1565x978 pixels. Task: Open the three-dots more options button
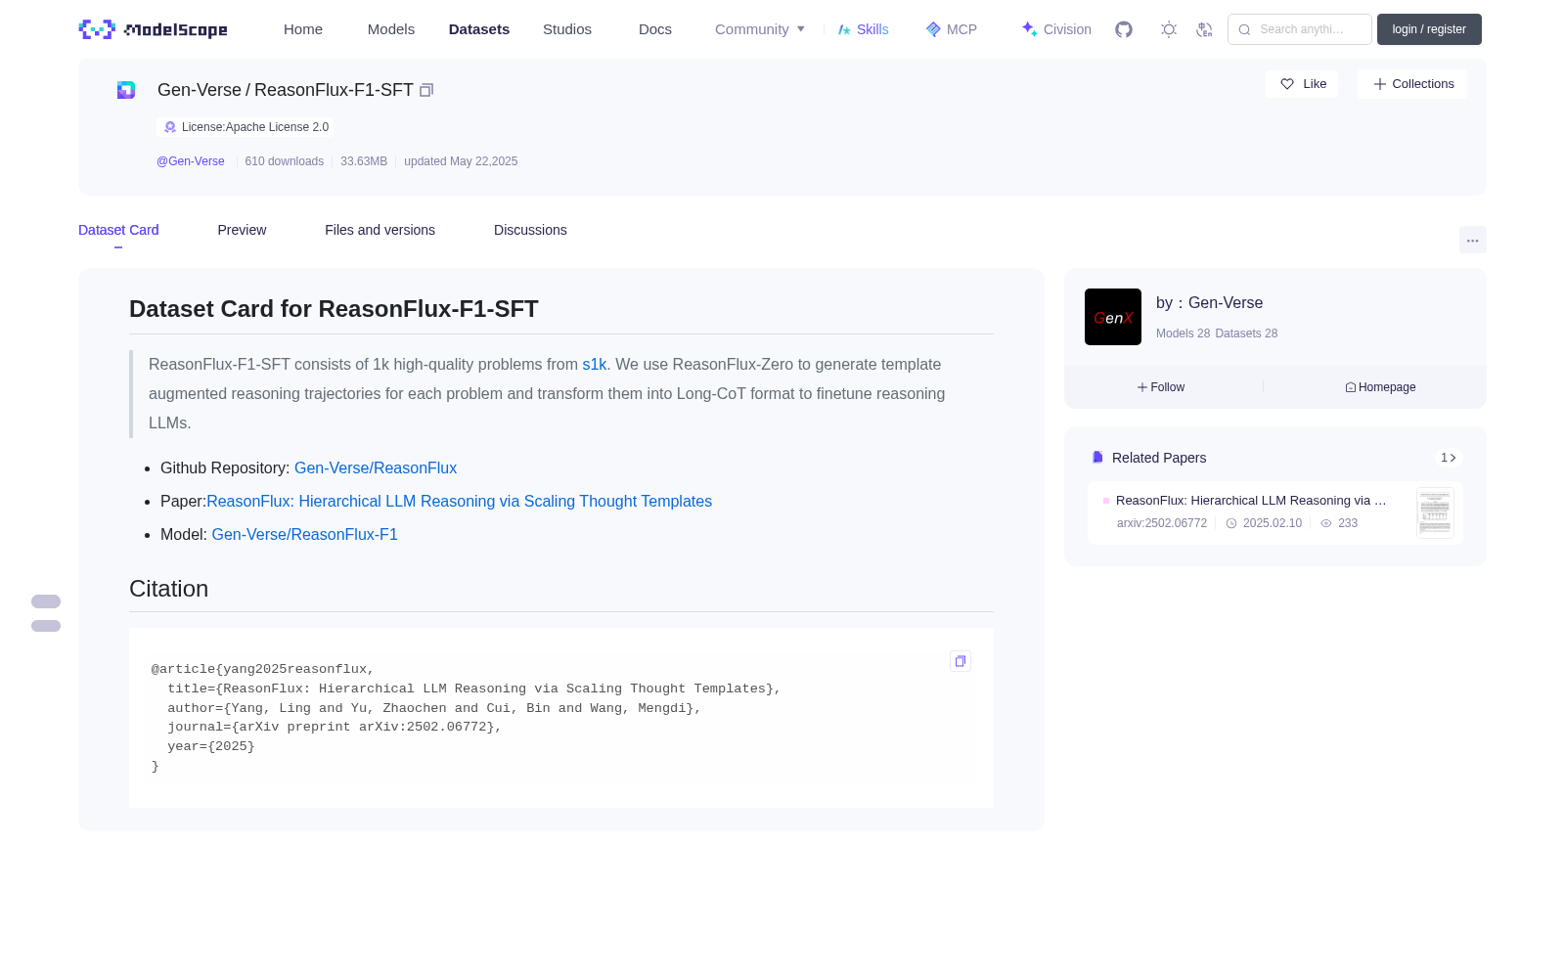pos(1472,240)
